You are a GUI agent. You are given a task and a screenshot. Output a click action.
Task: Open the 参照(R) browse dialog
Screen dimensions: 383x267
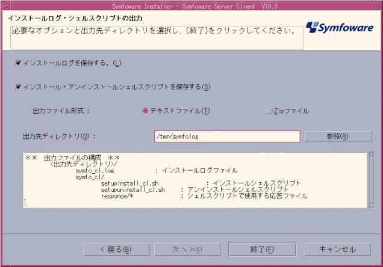(x=338, y=137)
